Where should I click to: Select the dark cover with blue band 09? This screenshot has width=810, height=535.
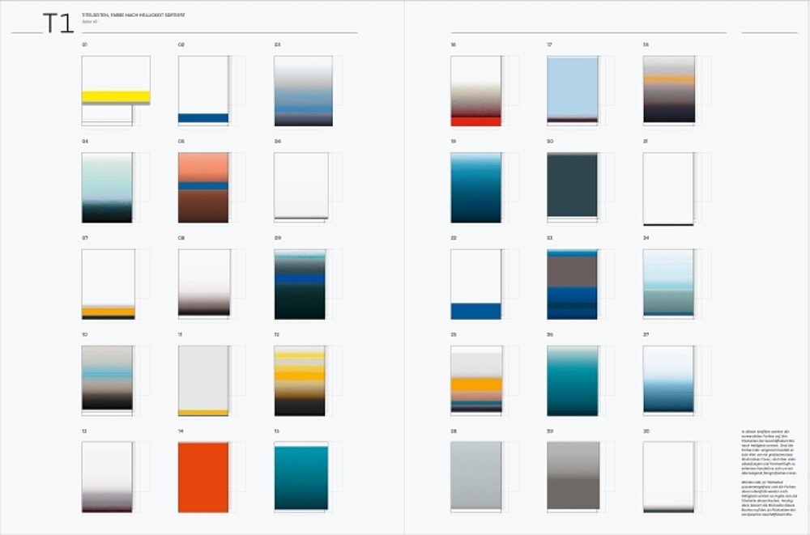click(300, 284)
